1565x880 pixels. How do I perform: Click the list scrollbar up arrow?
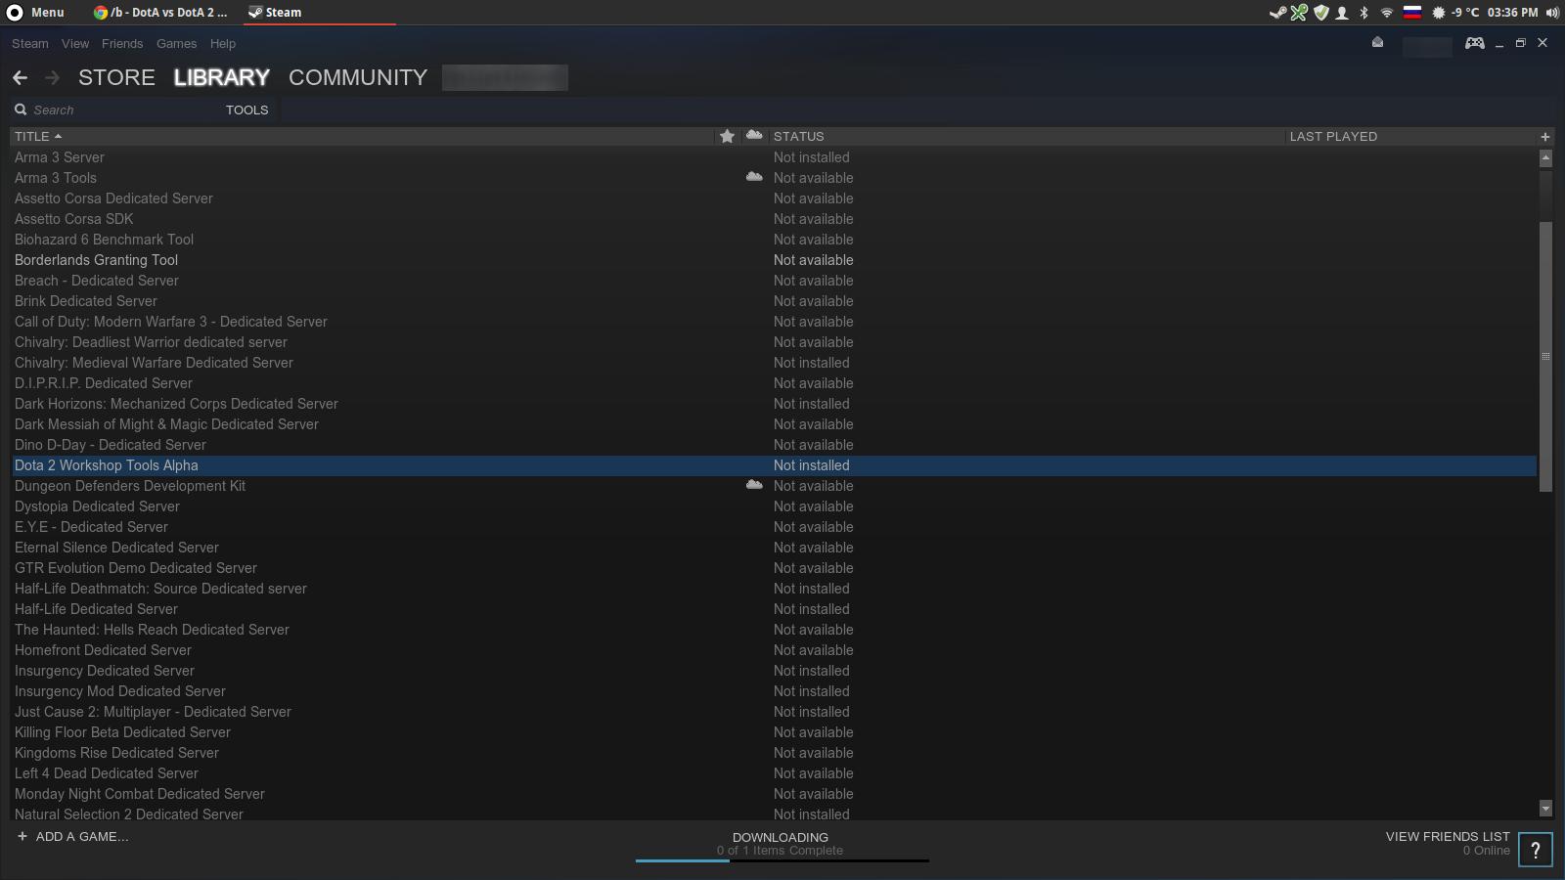pyautogui.click(x=1545, y=157)
